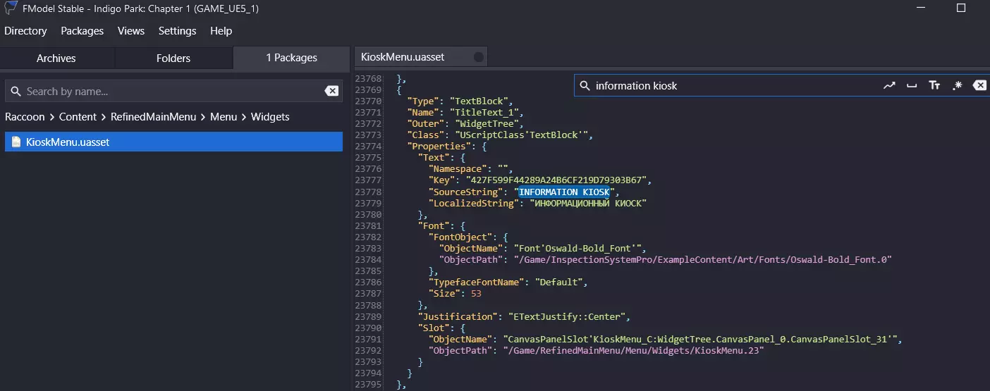Switch to the Archives tab
990x391 pixels.
click(x=56, y=58)
